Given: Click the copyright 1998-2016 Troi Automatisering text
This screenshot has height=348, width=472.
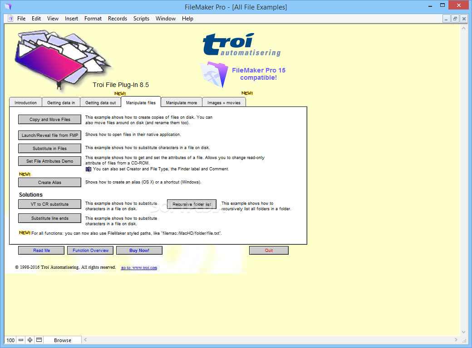Looking at the screenshot, I should [65, 267].
